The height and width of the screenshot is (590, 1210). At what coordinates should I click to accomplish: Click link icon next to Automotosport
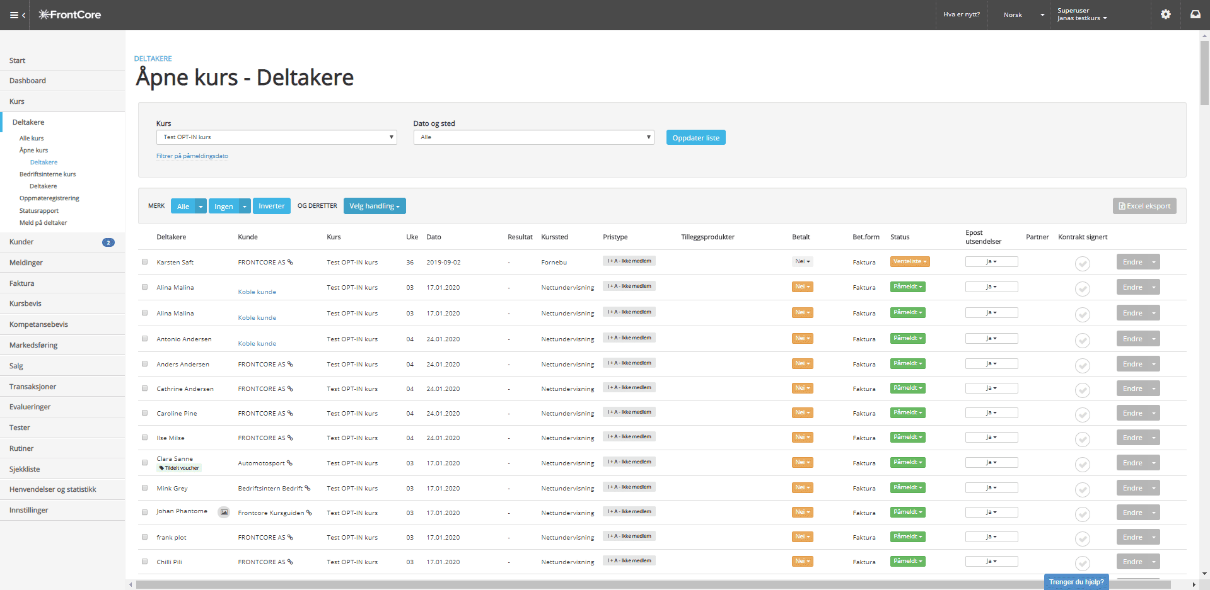click(x=289, y=463)
